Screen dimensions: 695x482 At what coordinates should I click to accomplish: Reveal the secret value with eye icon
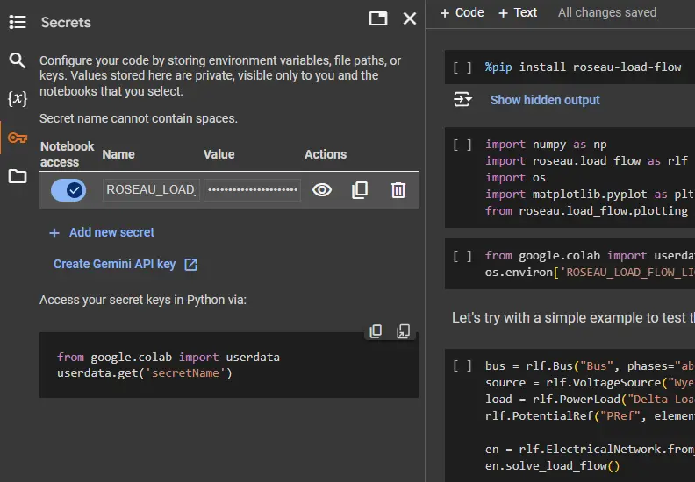[322, 190]
